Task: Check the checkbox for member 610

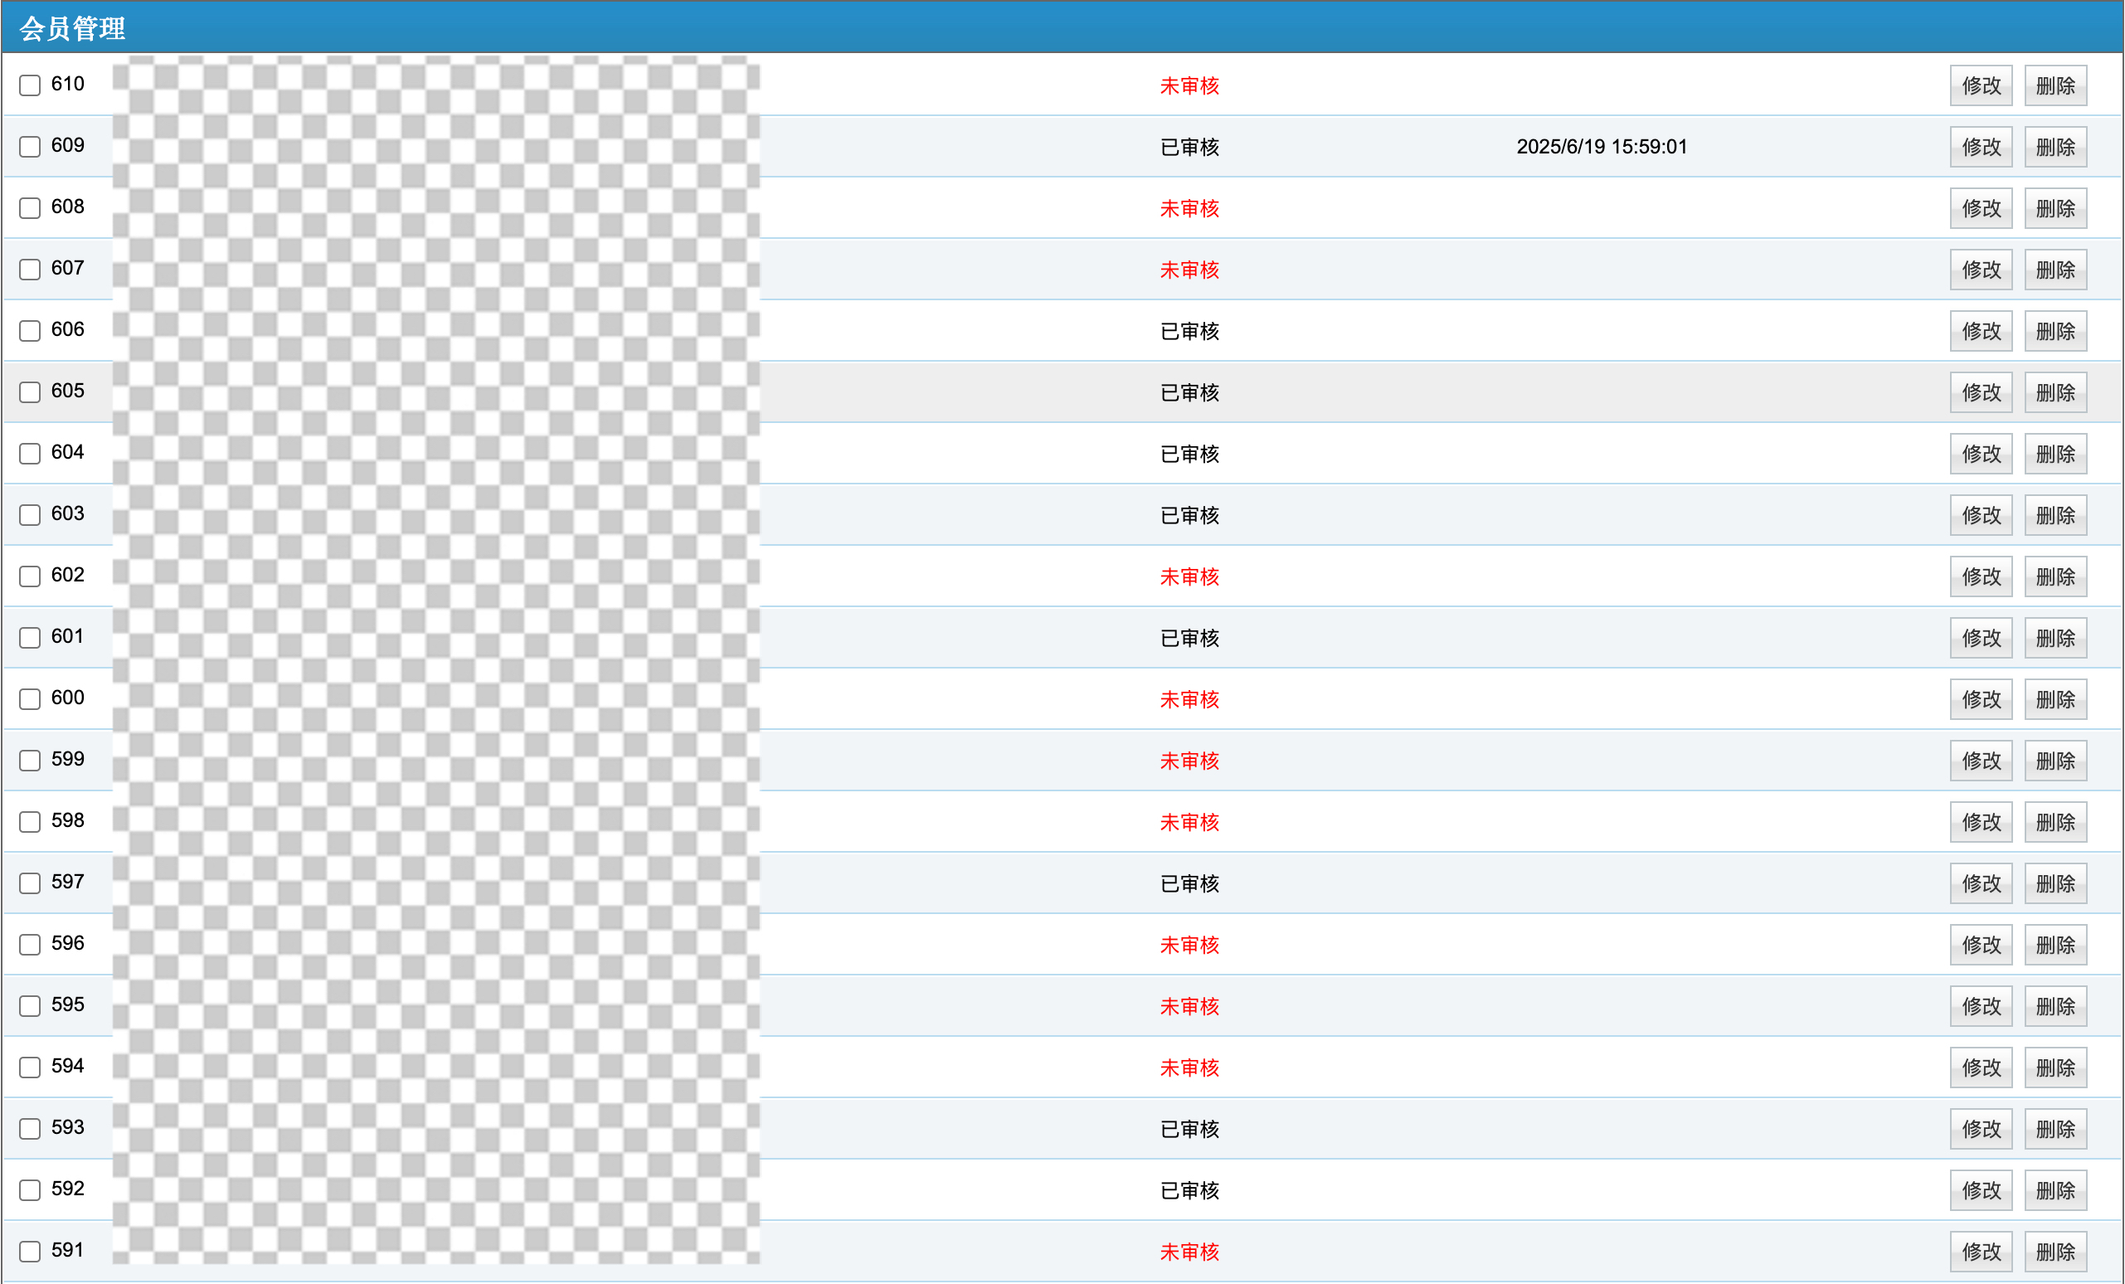Action: pos(30,85)
